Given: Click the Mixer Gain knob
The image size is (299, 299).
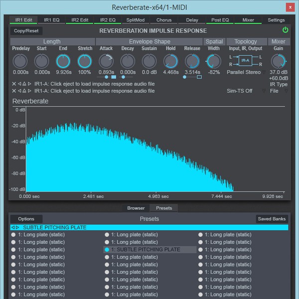Looking at the screenshot, I should [279, 61].
